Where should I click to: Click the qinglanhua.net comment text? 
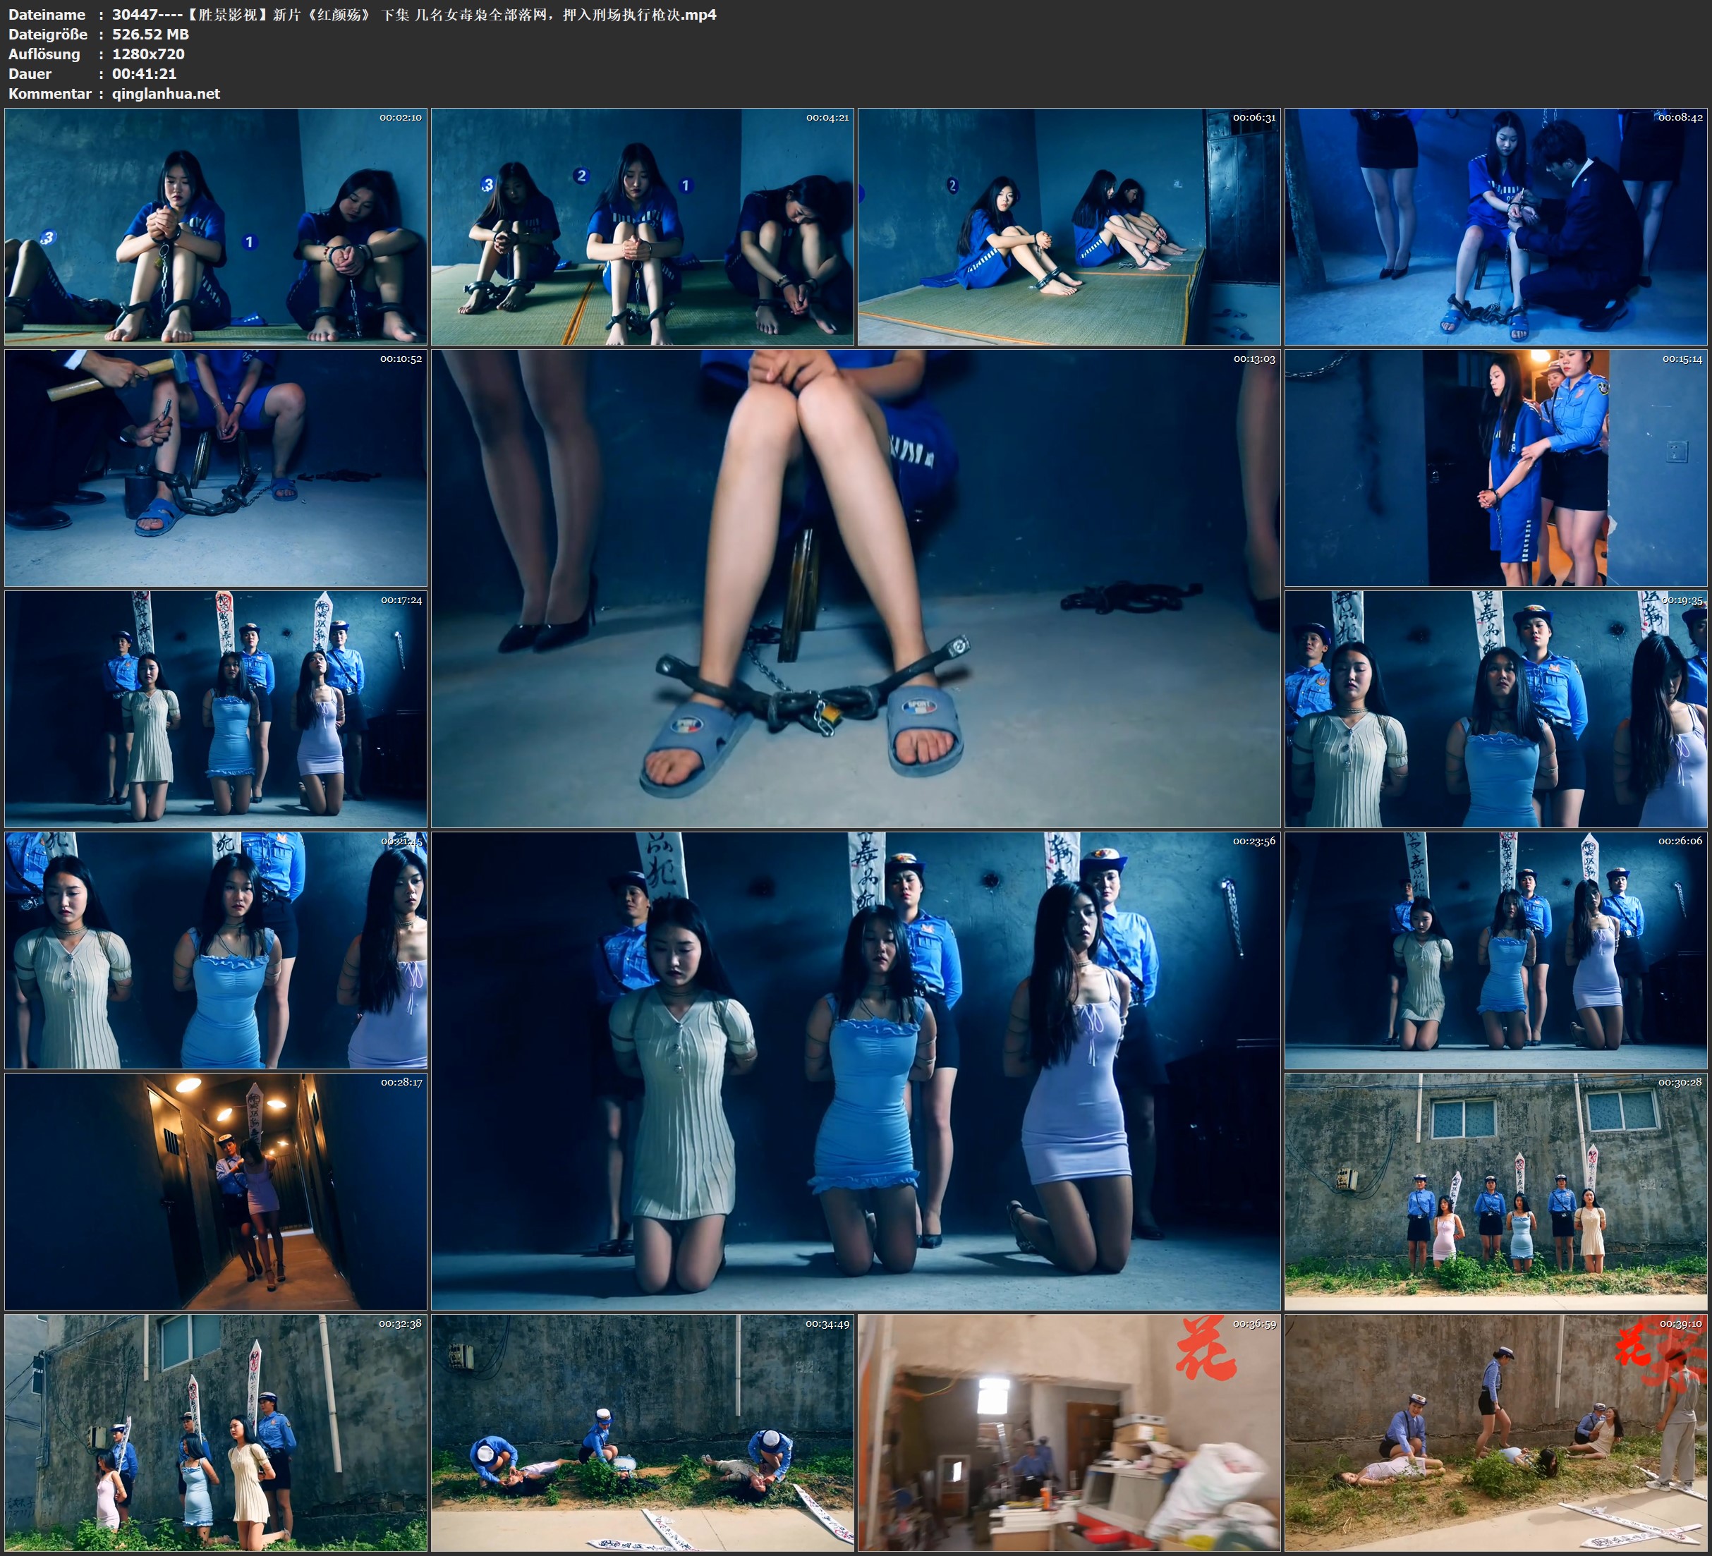coord(166,93)
